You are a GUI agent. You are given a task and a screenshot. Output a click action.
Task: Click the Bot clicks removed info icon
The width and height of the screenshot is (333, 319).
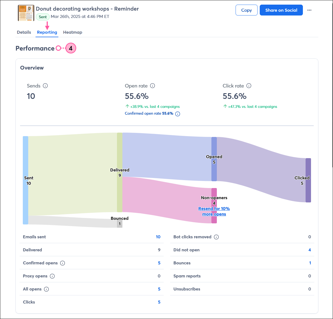pos(216,237)
